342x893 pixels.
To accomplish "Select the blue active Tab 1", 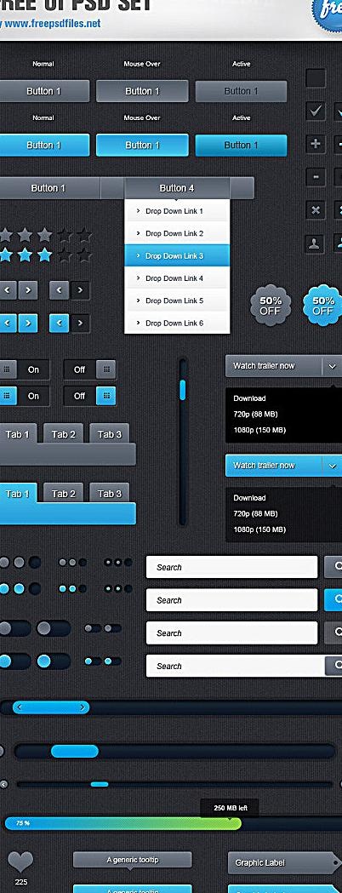I will tap(17, 493).
